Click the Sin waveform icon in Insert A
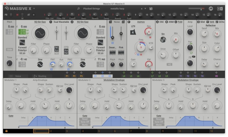 point(163,40)
